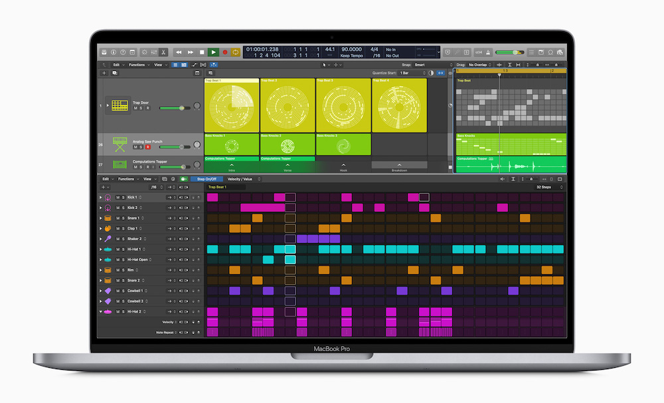The width and height of the screenshot is (664, 403).
Task: Disable record on Analog Saw Punch
Action: click(147, 147)
